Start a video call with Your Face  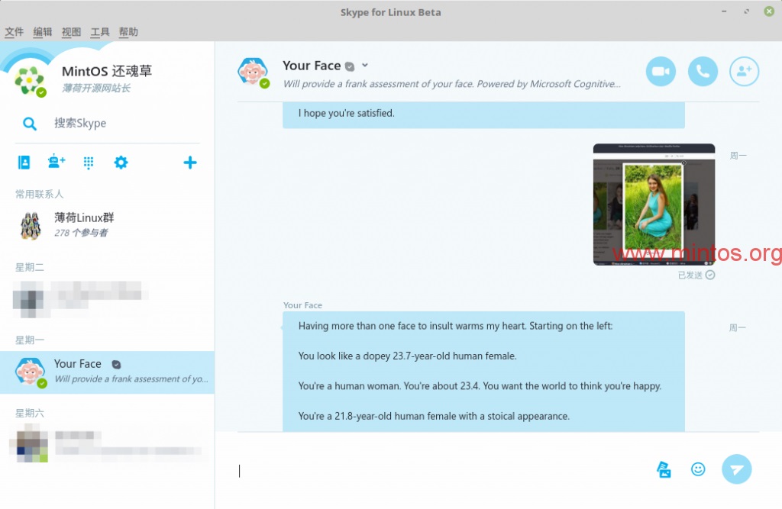click(661, 71)
